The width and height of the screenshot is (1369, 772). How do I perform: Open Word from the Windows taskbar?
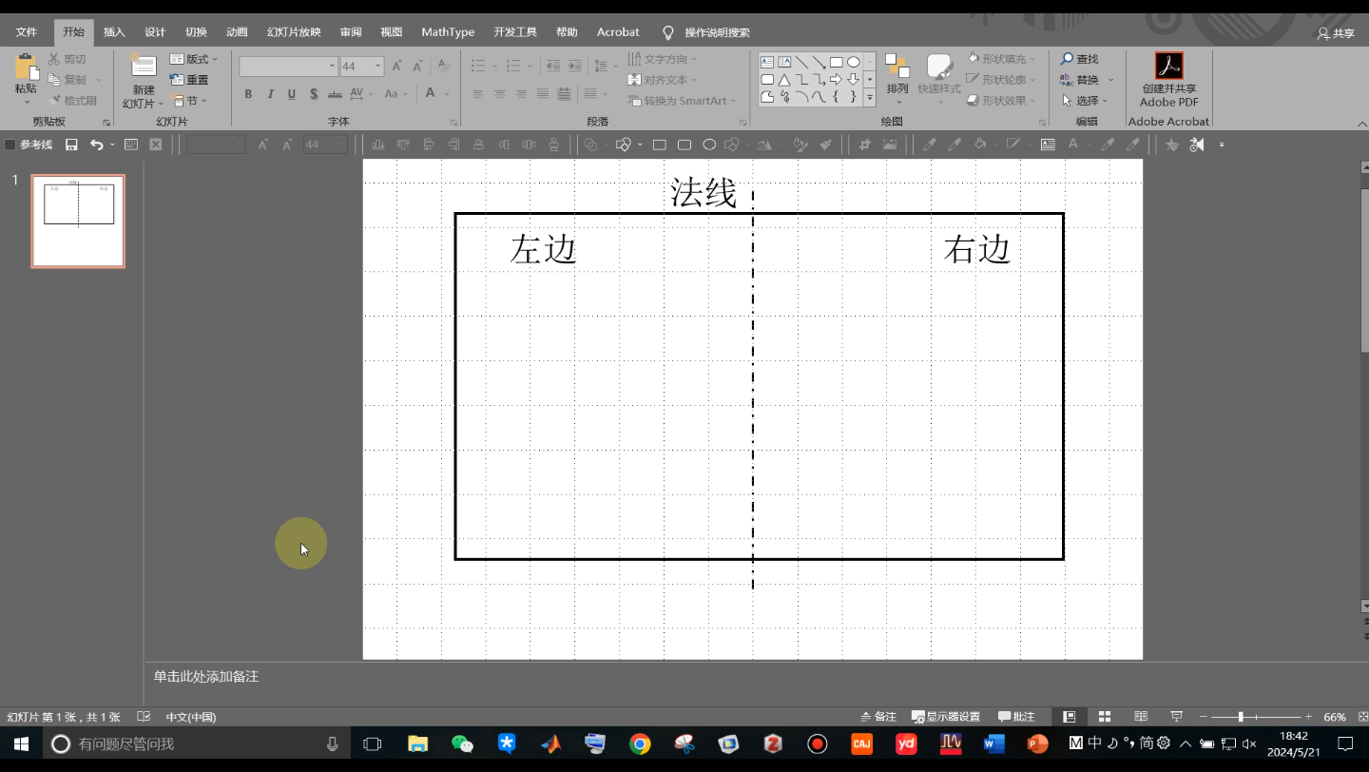(993, 743)
